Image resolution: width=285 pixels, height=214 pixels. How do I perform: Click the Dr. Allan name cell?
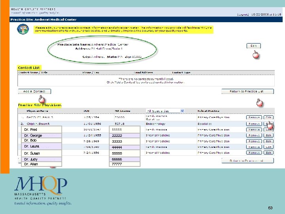point(42,164)
